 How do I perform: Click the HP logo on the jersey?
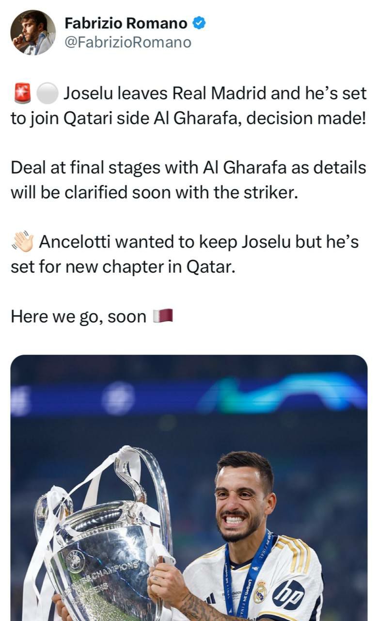288,595
